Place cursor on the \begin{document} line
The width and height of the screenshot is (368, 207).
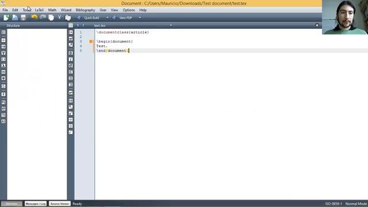pos(114,41)
